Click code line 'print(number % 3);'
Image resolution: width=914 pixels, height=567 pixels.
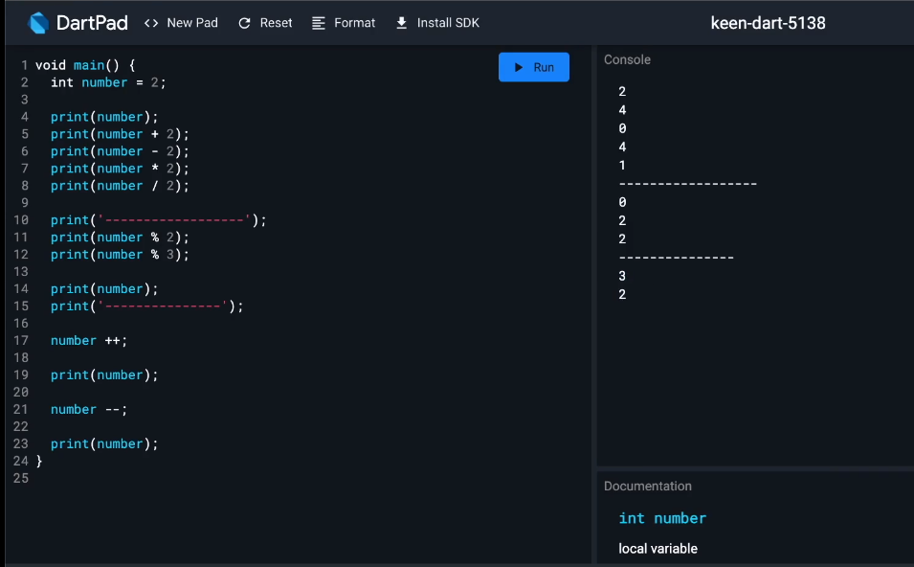point(120,255)
